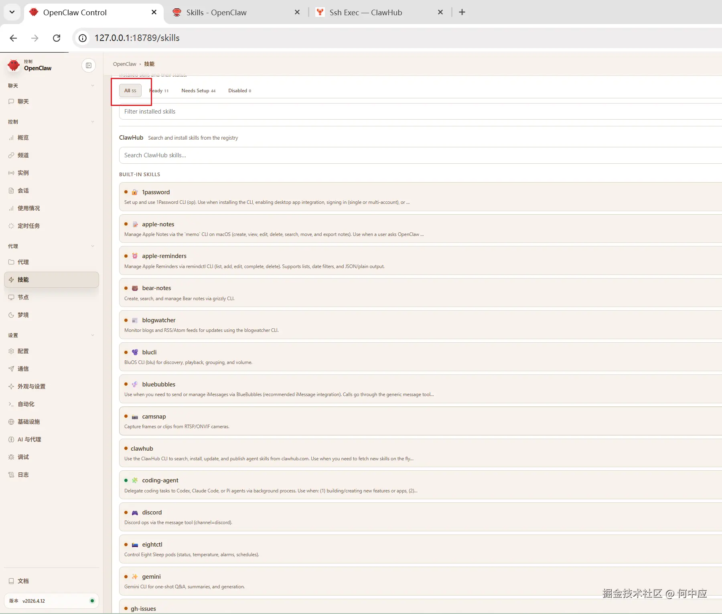Viewport: 722px width, 614px height.
Task: Click OpenClaw breadcrumb link
Action: click(125, 64)
